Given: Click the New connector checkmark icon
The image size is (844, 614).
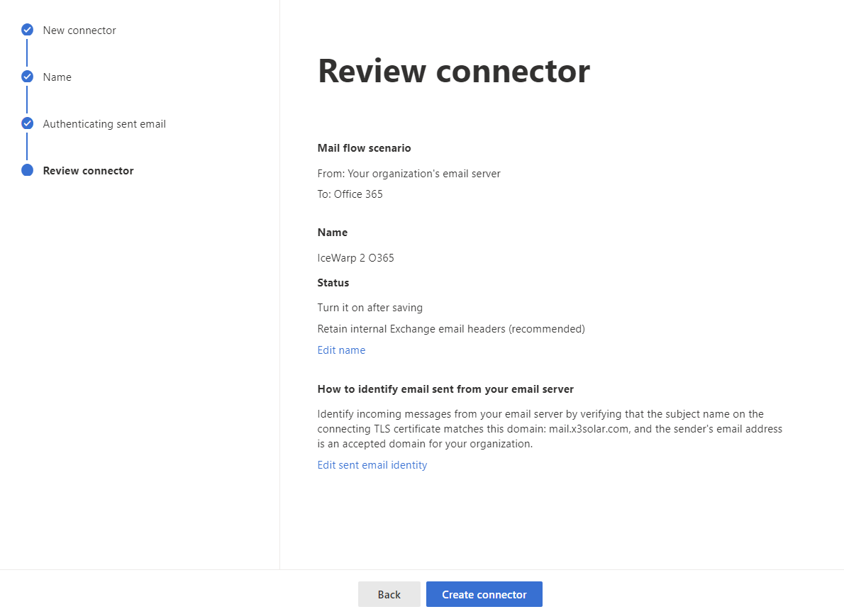Looking at the screenshot, I should coord(27,30).
